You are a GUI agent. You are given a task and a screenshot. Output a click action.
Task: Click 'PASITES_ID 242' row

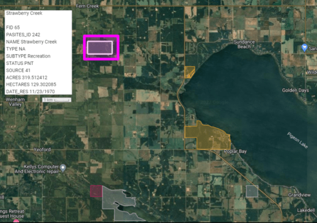point(23,34)
